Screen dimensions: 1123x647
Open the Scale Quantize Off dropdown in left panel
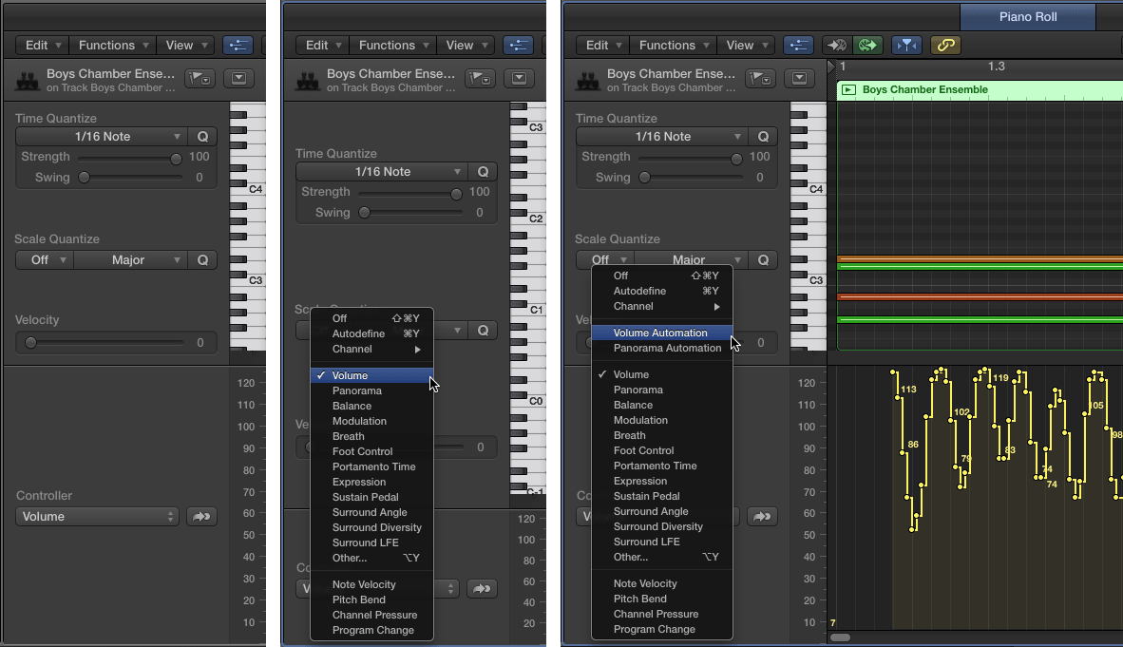click(45, 259)
